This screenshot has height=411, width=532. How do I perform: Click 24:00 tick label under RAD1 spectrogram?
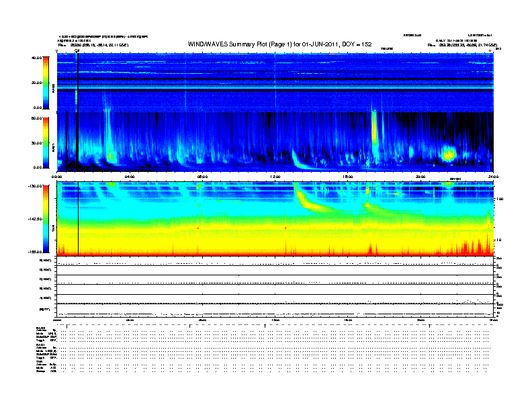click(x=493, y=177)
